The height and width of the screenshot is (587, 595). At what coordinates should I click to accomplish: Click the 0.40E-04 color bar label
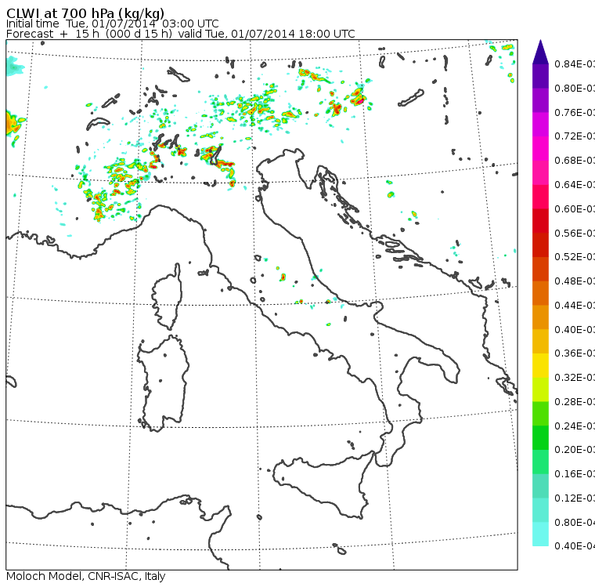pyautogui.click(x=574, y=546)
